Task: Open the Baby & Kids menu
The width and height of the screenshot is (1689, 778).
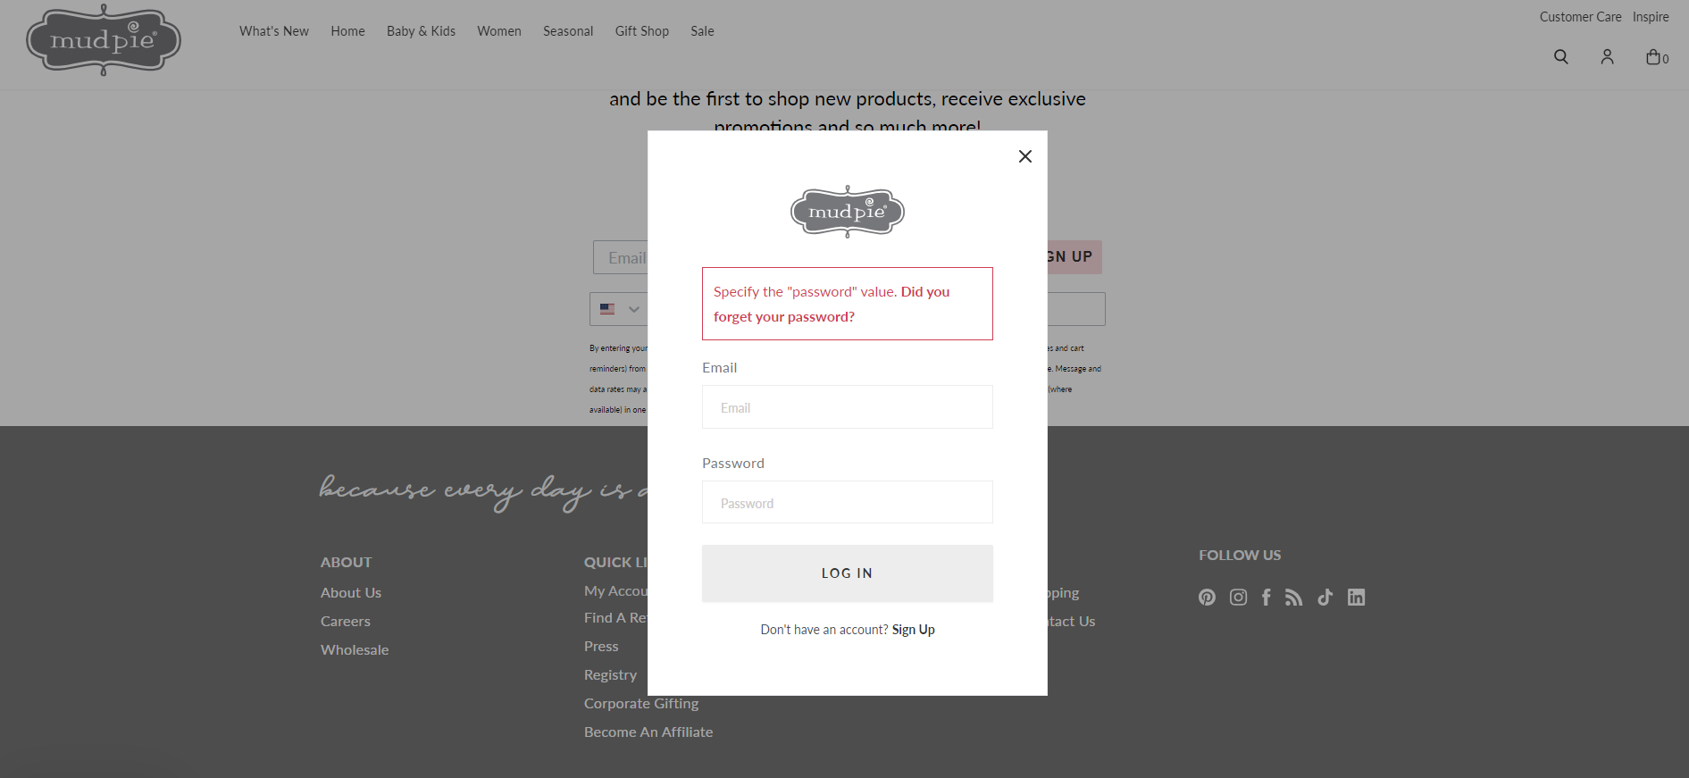Action: (x=421, y=31)
